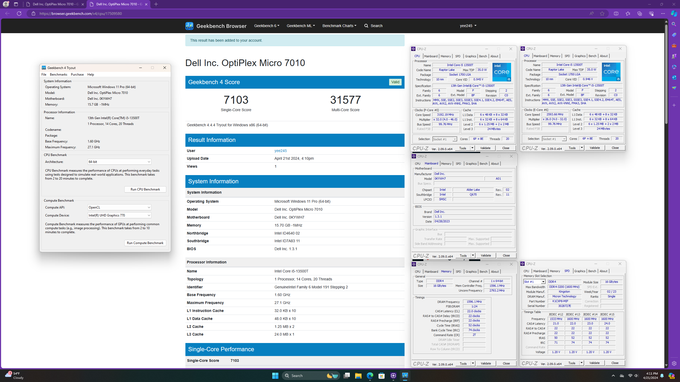
Task: Show hidden tray icons chevron
Action: 613,376
